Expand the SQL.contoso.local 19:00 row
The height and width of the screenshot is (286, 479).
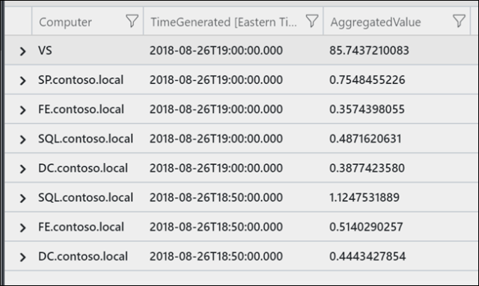coord(22,139)
